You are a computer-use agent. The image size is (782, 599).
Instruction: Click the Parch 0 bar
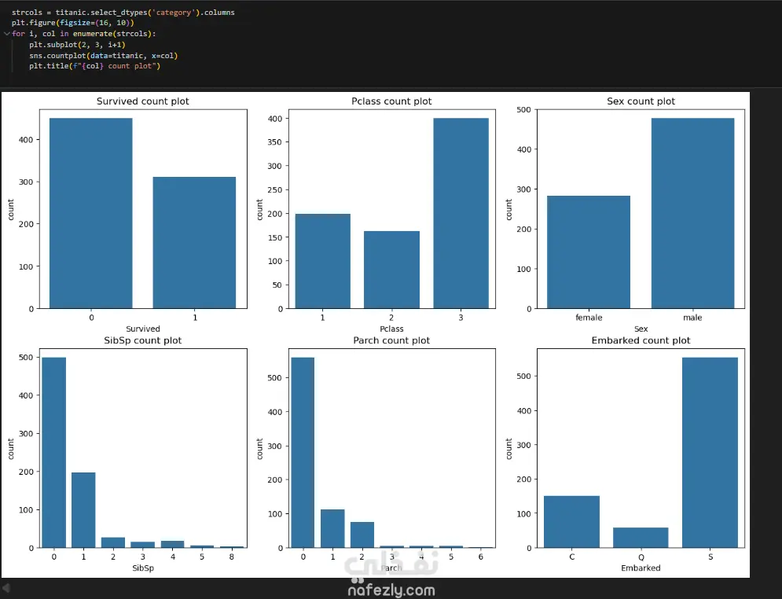303,453
